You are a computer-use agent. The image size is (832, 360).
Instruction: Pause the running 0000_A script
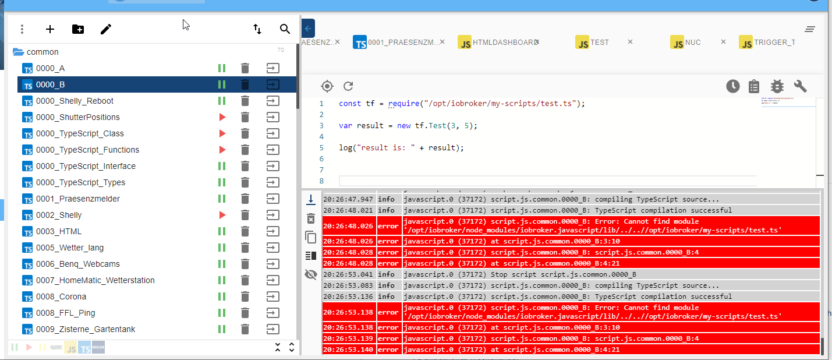coord(222,68)
